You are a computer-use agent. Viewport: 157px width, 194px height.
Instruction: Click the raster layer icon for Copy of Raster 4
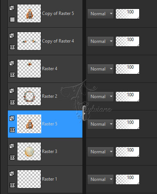12,35
